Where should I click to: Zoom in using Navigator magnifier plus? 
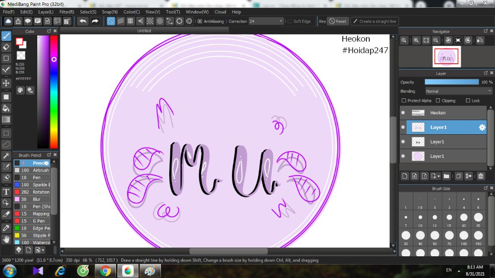tap(416, 41)
